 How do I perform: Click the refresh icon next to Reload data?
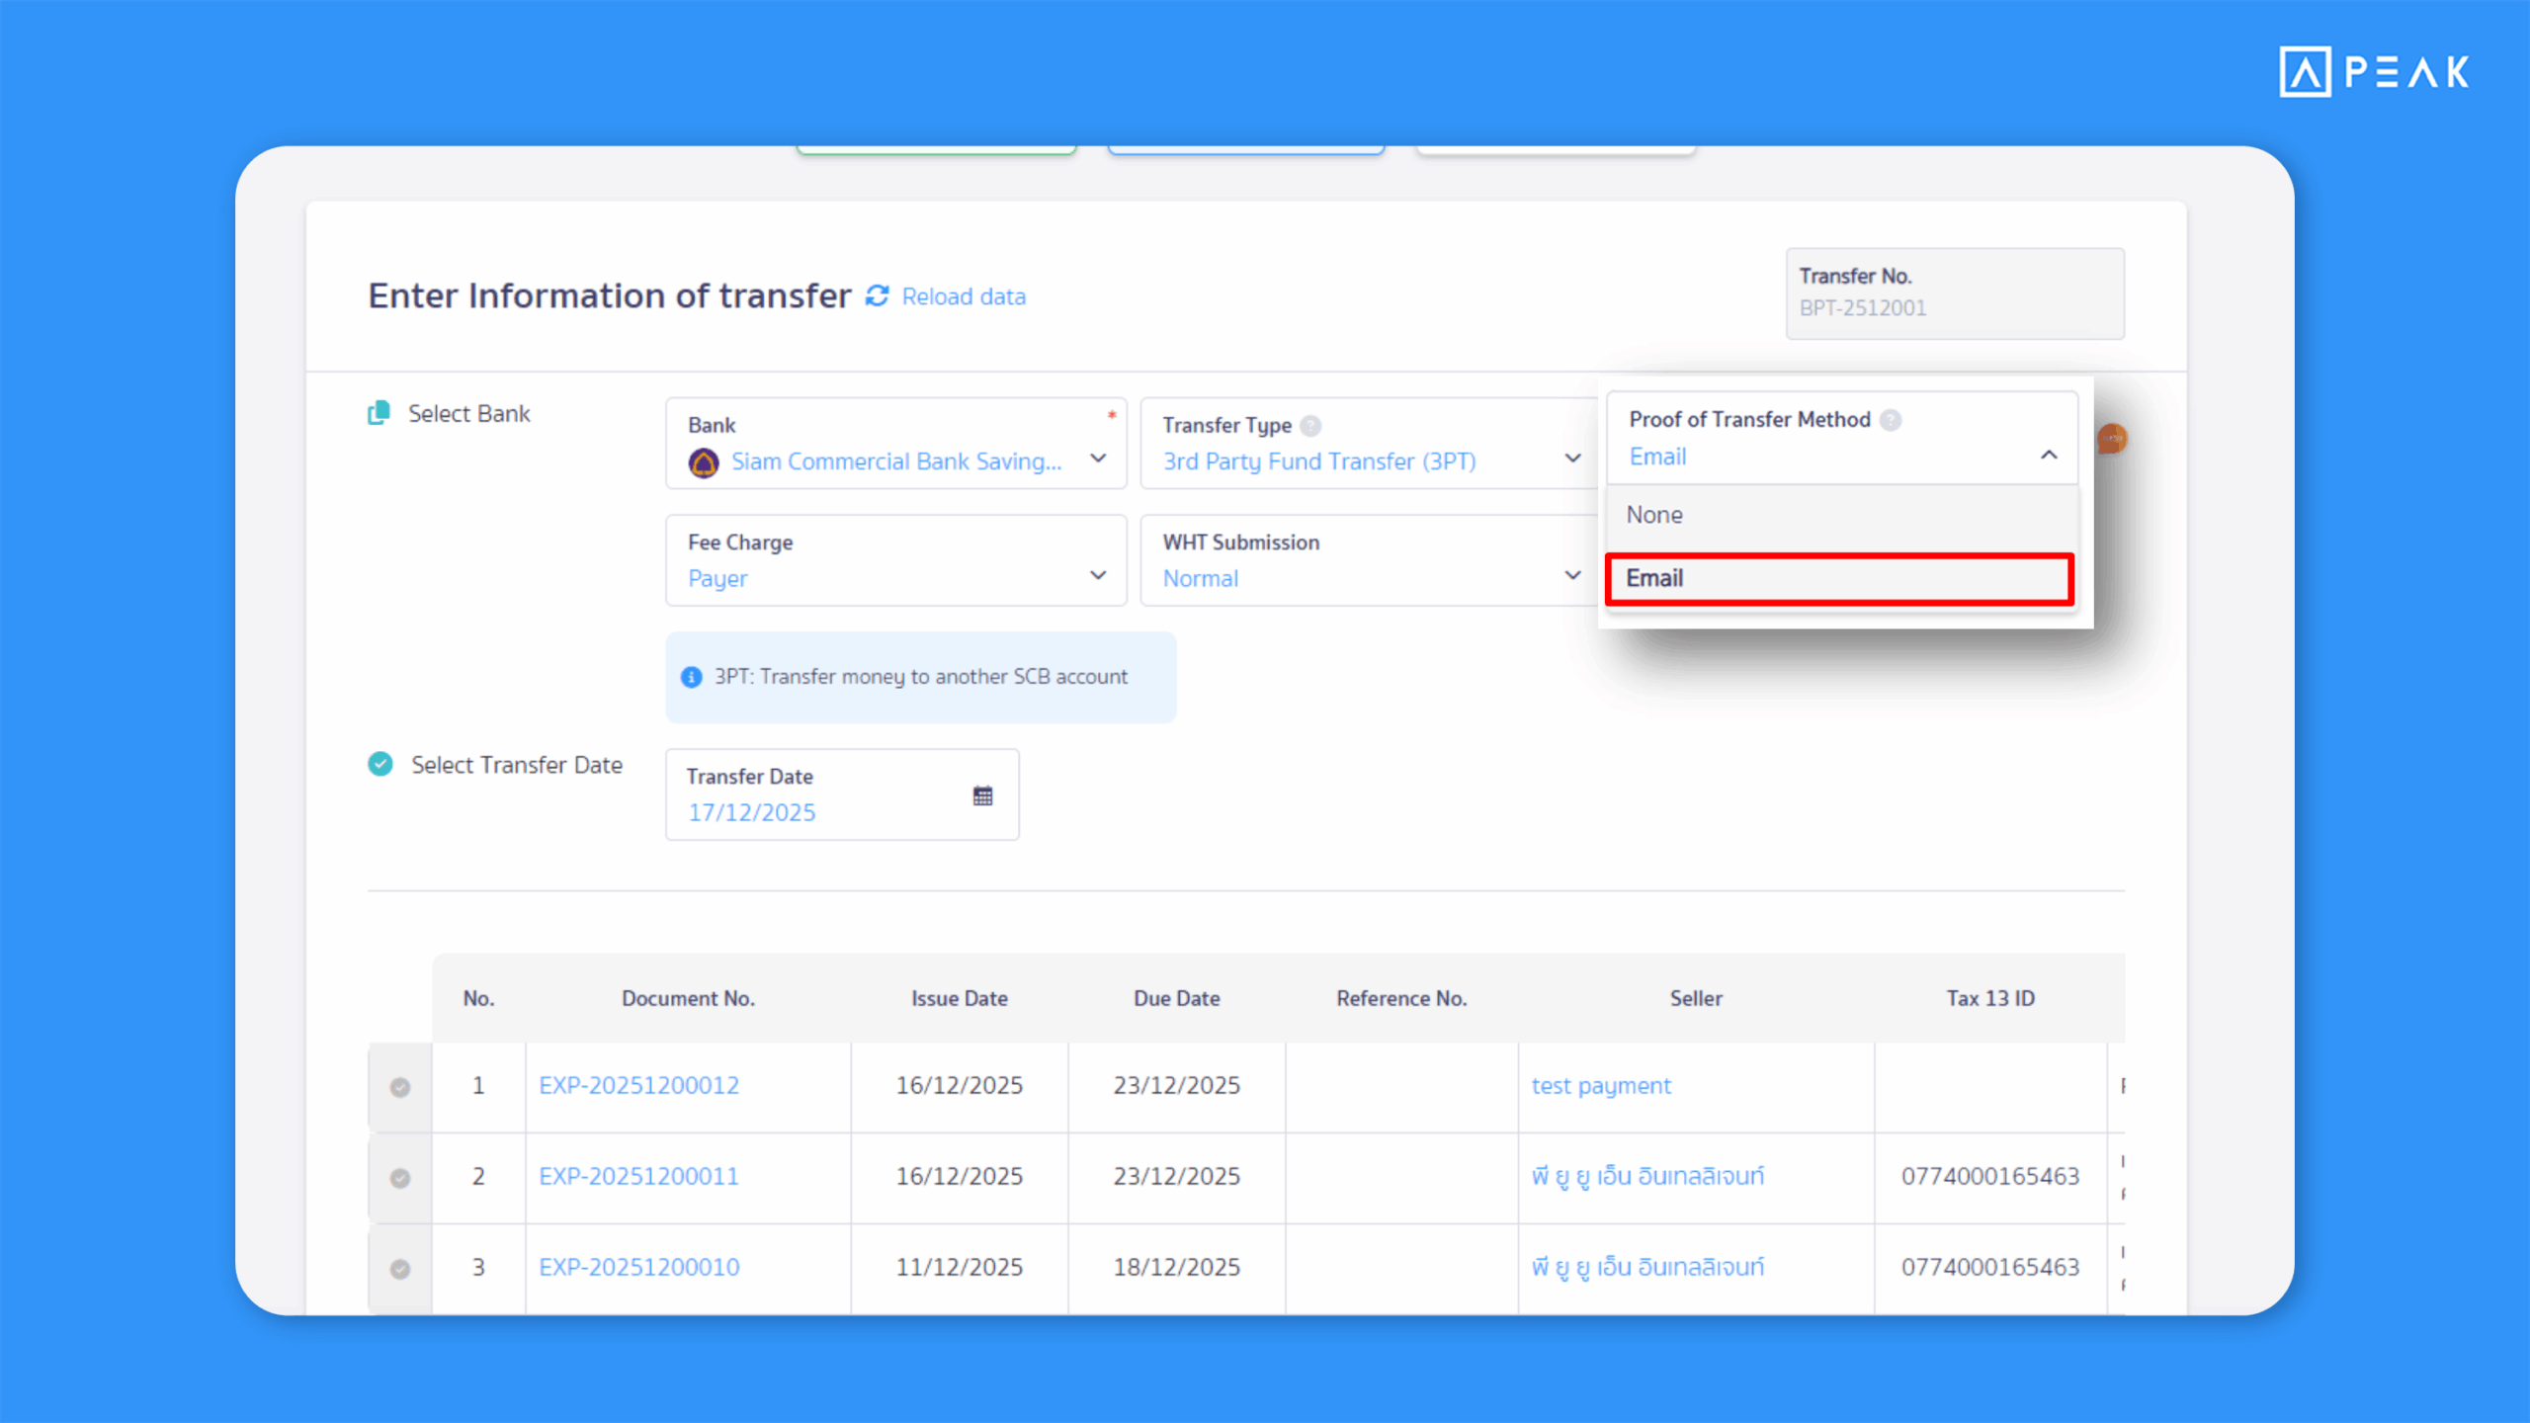[878, 295]
